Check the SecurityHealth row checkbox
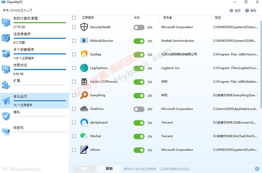Viewport: 262px width, 173px height. (x=74, y=27)
